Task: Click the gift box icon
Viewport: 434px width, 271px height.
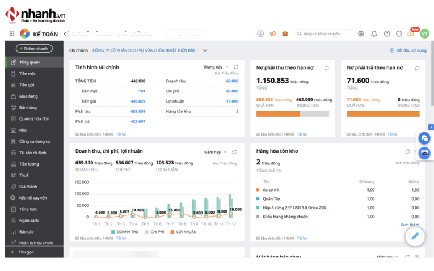Action: [x=284, y=34]
